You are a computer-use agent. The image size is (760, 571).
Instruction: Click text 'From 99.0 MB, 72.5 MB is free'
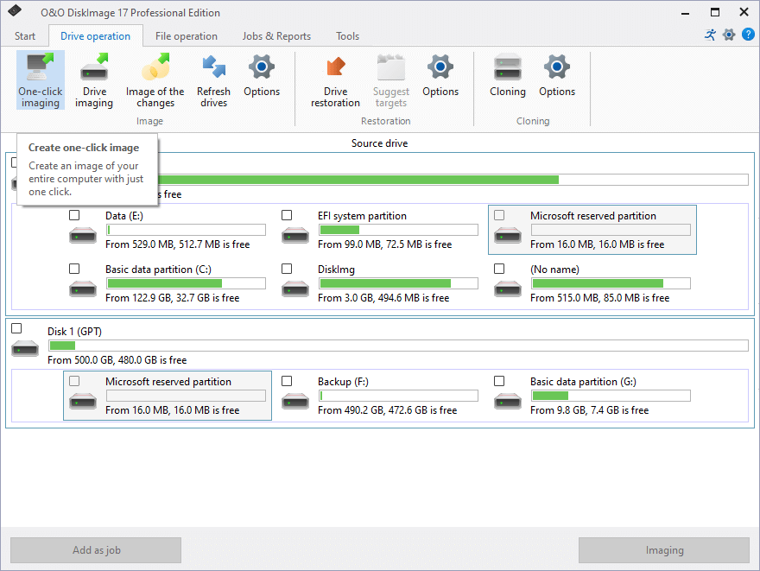385,244
